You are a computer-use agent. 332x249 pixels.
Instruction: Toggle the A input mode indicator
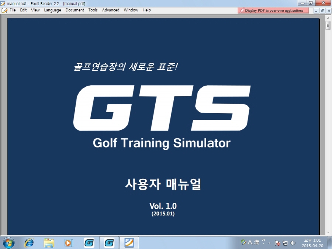pos(250,242)
